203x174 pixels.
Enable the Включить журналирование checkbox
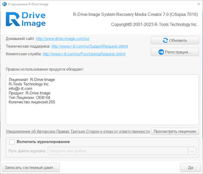(12, 142)
